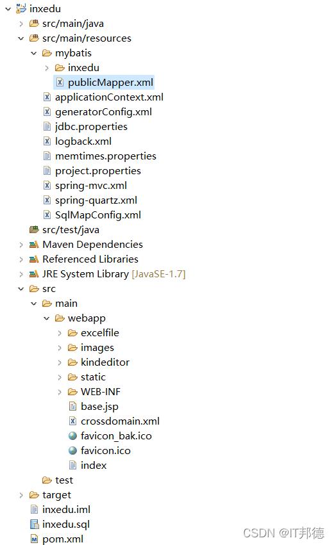Select spring-quartz.xml file name

click(x=96, y=200)
